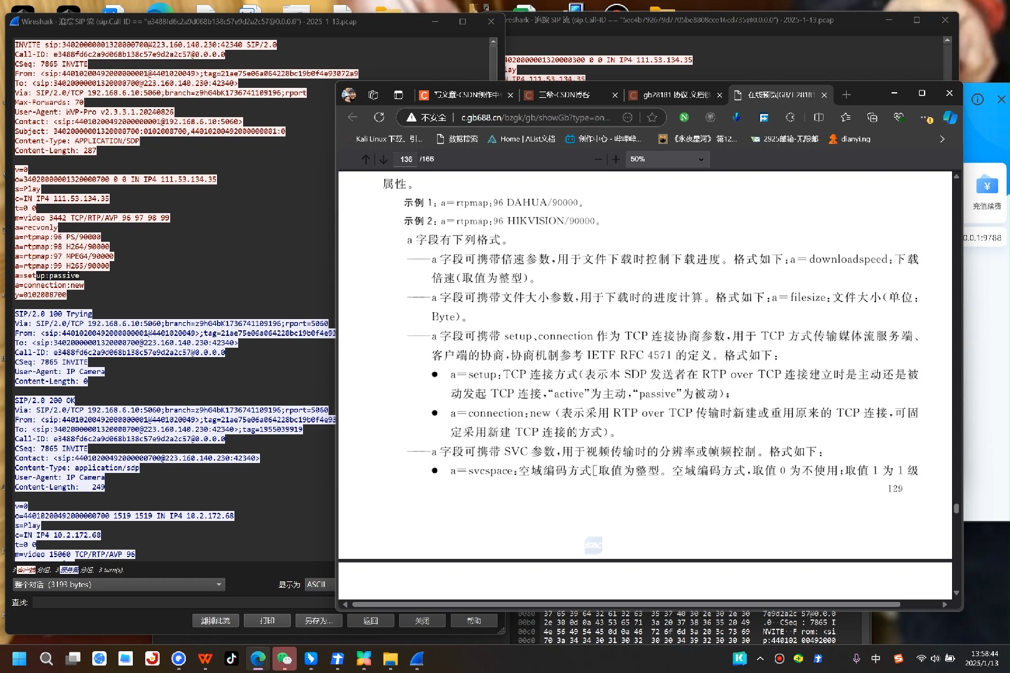The height and width of the screenshot is (673, 1010).
Task: Open a new Edge tab
Action: coord(846,95)
